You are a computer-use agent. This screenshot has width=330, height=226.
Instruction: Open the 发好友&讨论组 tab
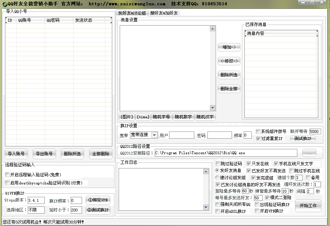click(132, 13)
